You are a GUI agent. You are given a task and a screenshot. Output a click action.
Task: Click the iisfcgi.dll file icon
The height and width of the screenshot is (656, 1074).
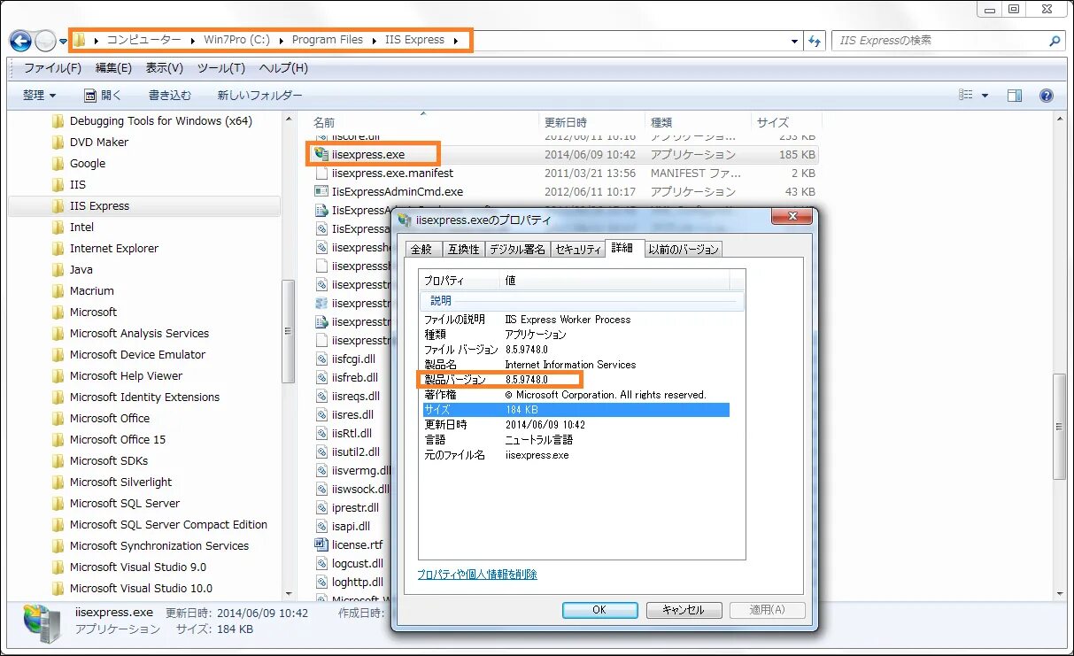[x=322, y=359]
